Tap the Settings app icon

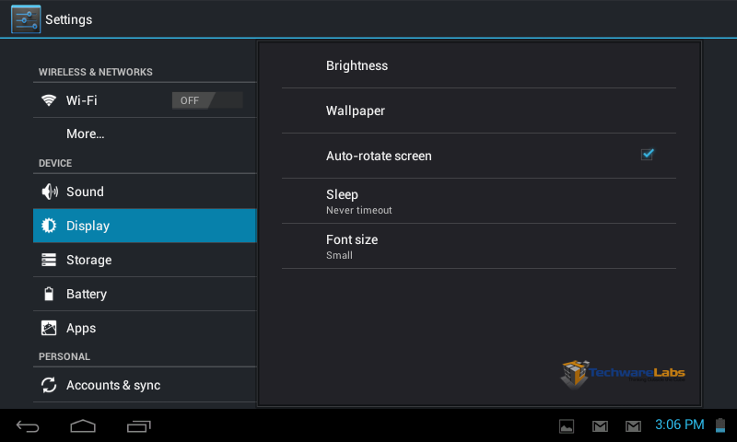coord(26,19)
